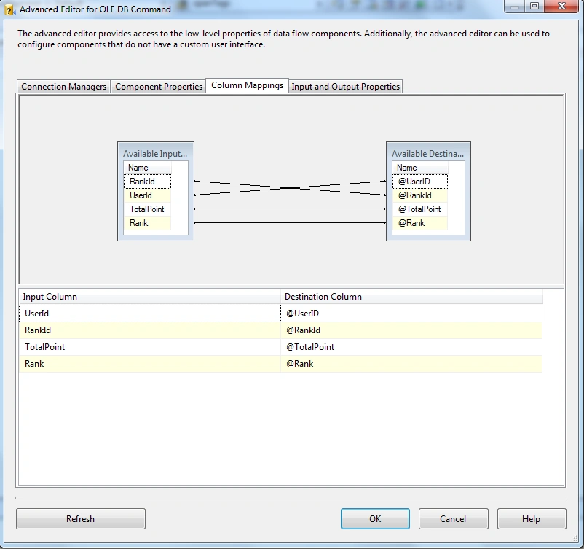Screen dimensions: 584x549
Task: Maximize the Advanced Editor window
Action: 534,7
